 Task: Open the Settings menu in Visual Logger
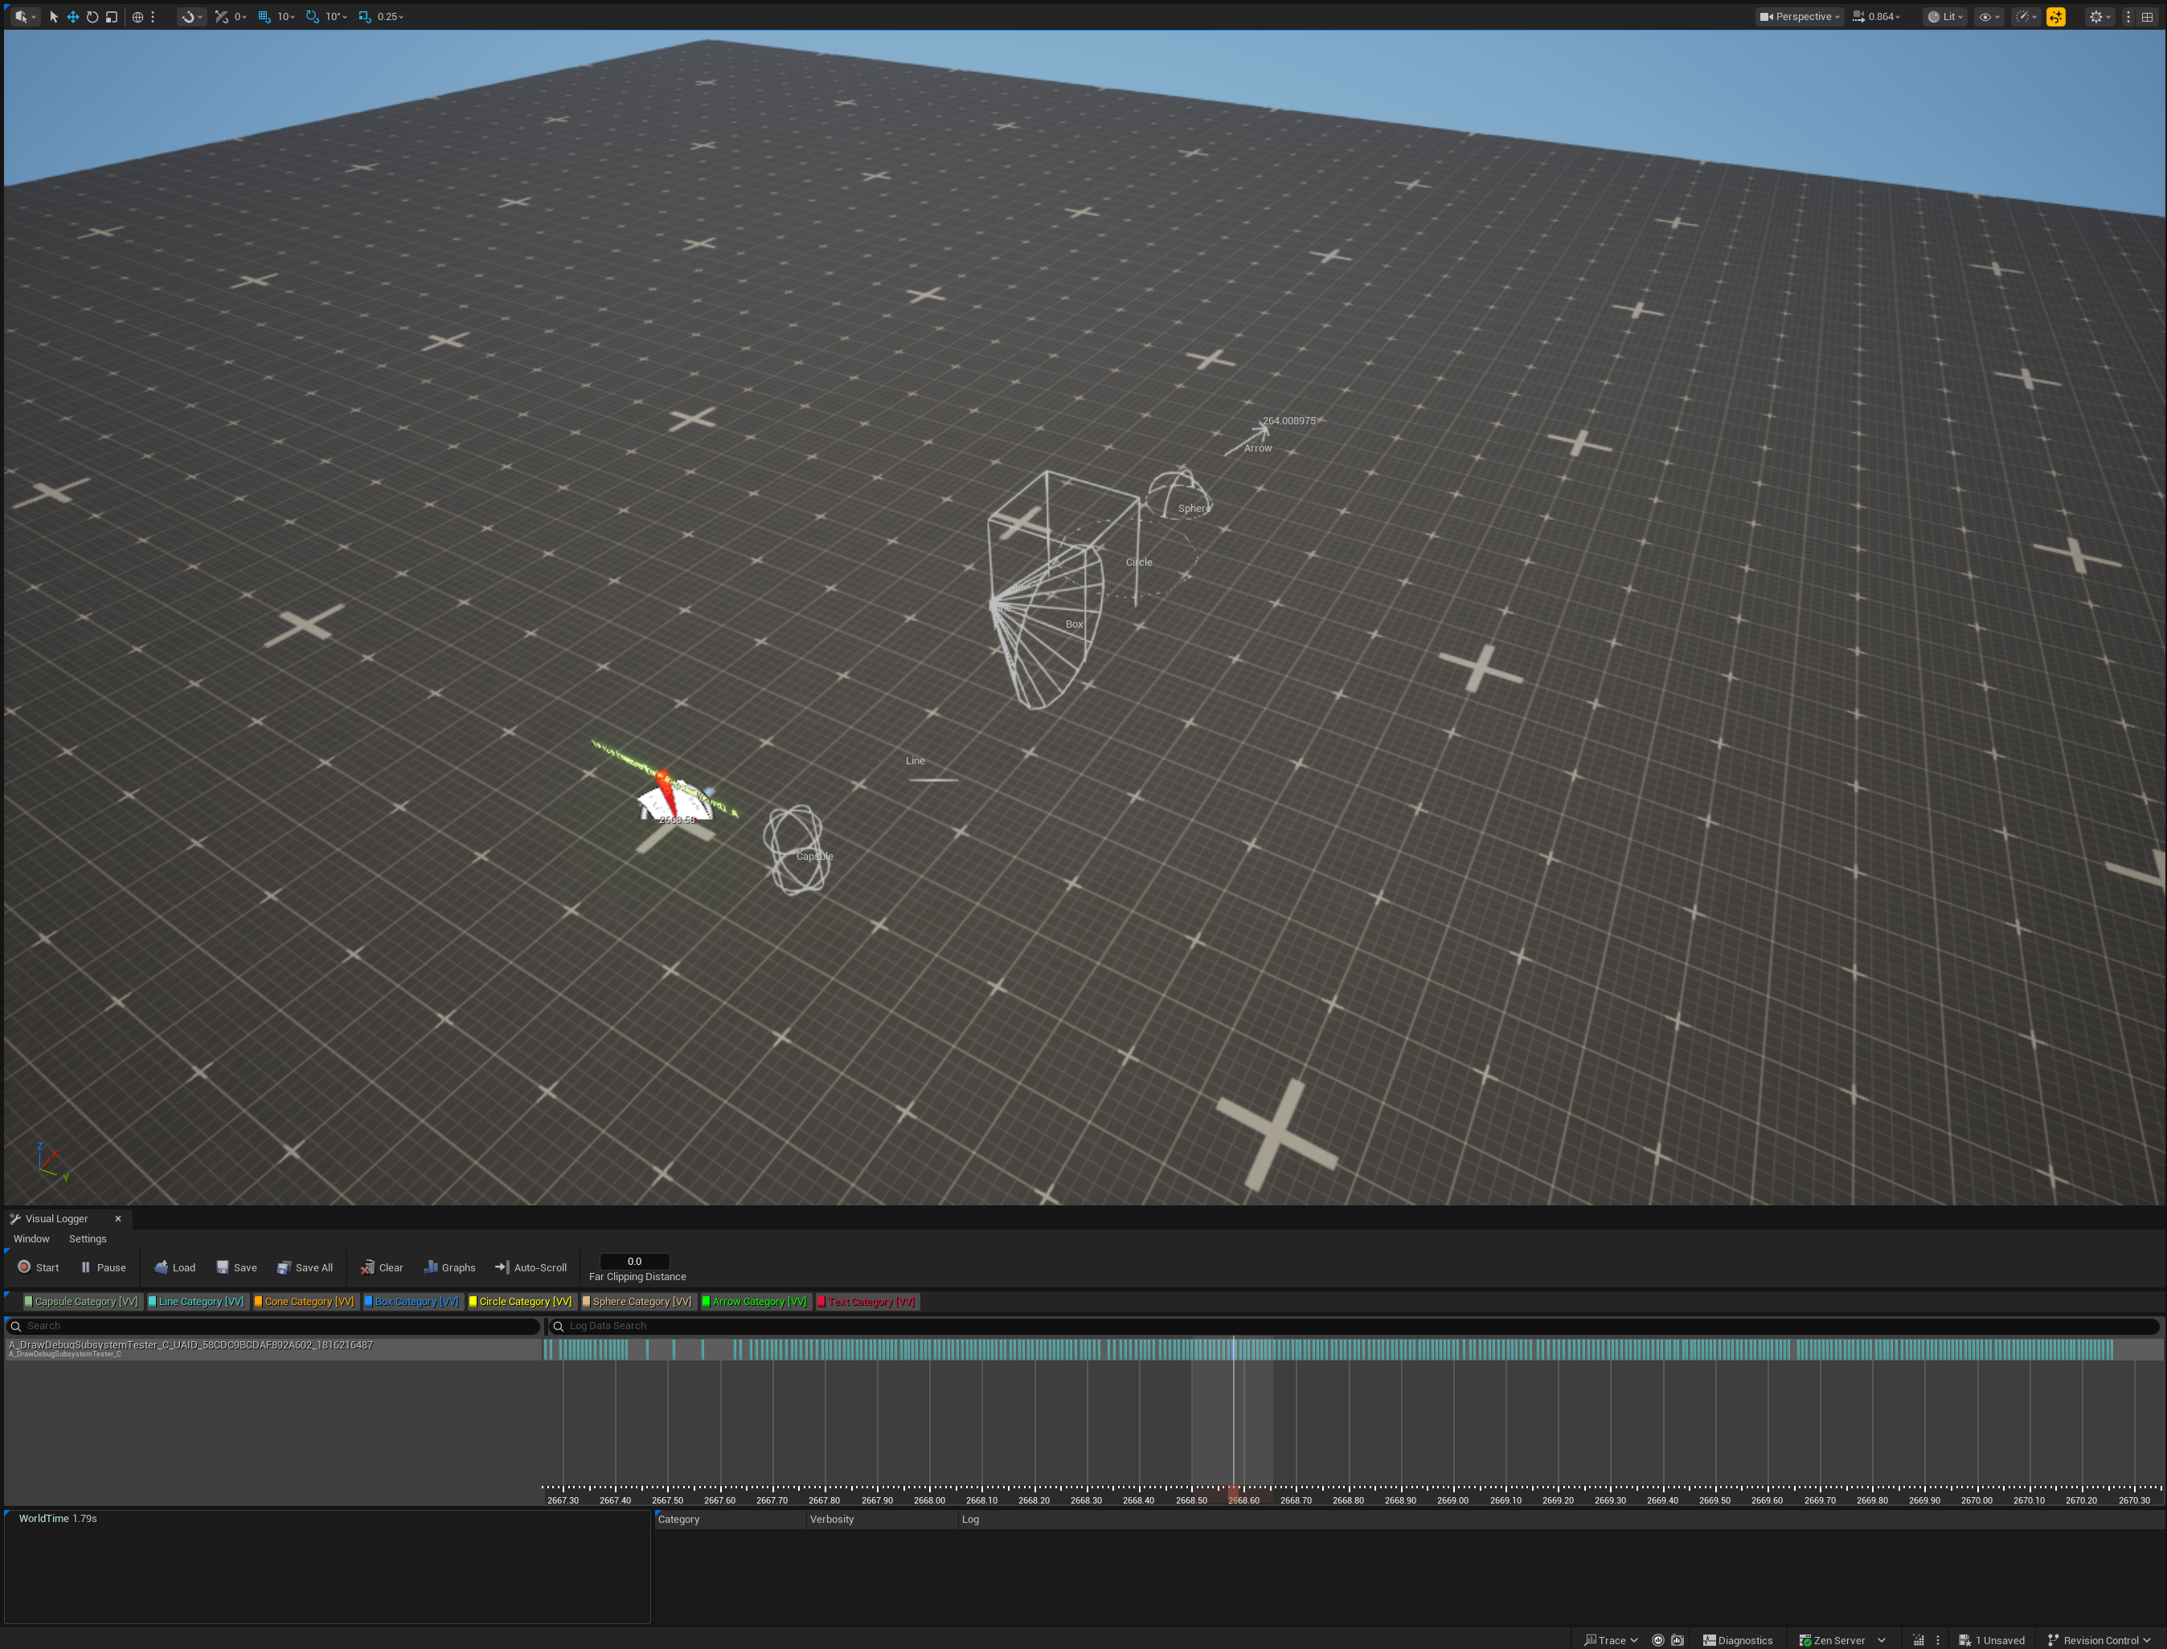(x=88, y=1238)
